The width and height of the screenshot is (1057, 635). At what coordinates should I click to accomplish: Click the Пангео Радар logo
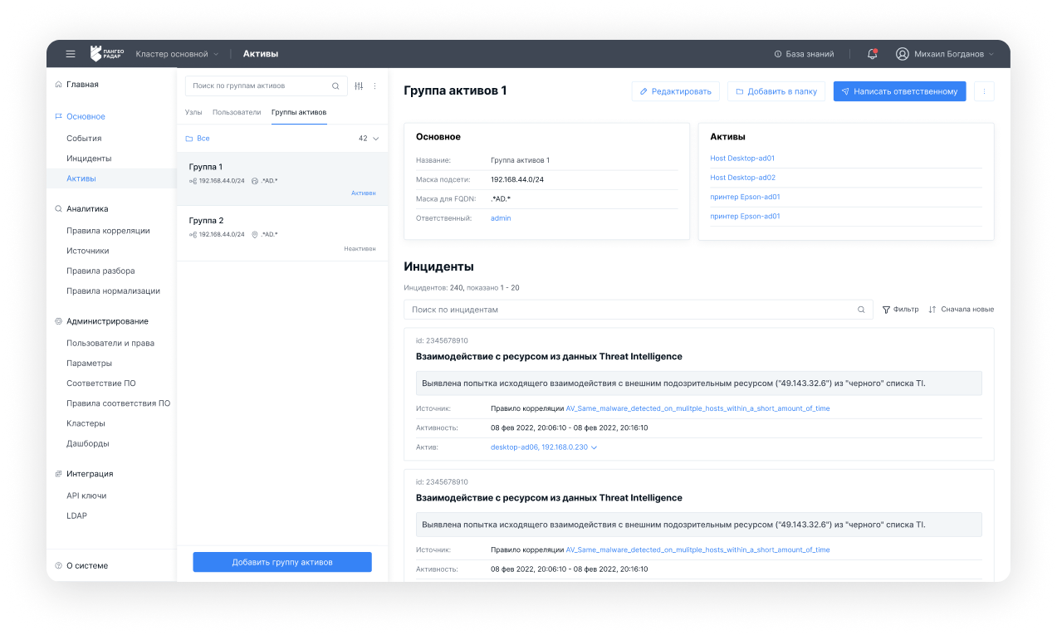[x=107, y=54]
